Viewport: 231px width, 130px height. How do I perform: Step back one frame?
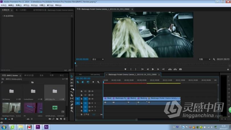(148, 69)
